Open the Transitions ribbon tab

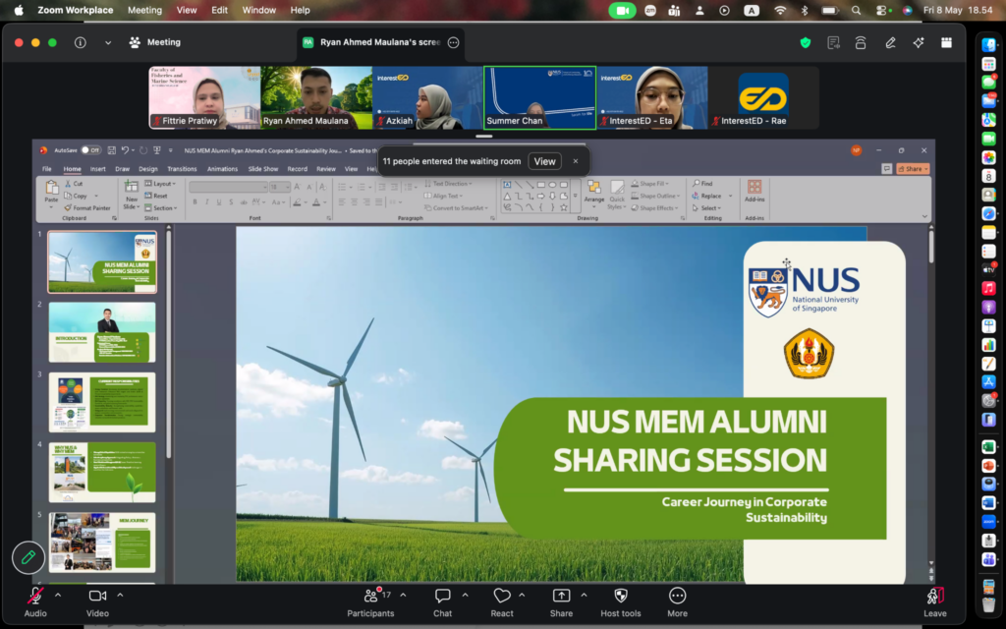(x=182, y=169)
